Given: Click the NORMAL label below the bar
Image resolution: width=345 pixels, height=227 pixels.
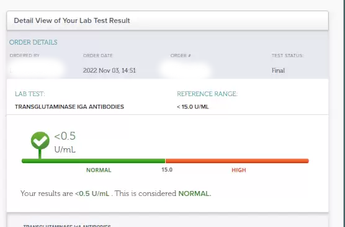Looking at the screenshot, I should (99, 170).
